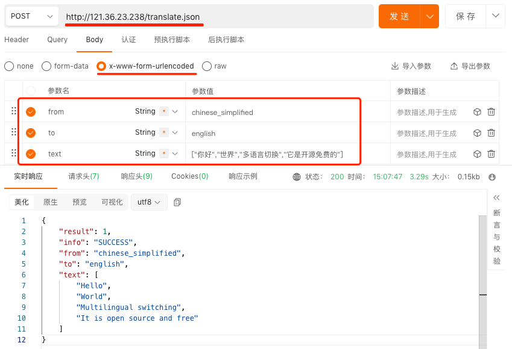Choose the form-data radio option

tap(46, 66)
